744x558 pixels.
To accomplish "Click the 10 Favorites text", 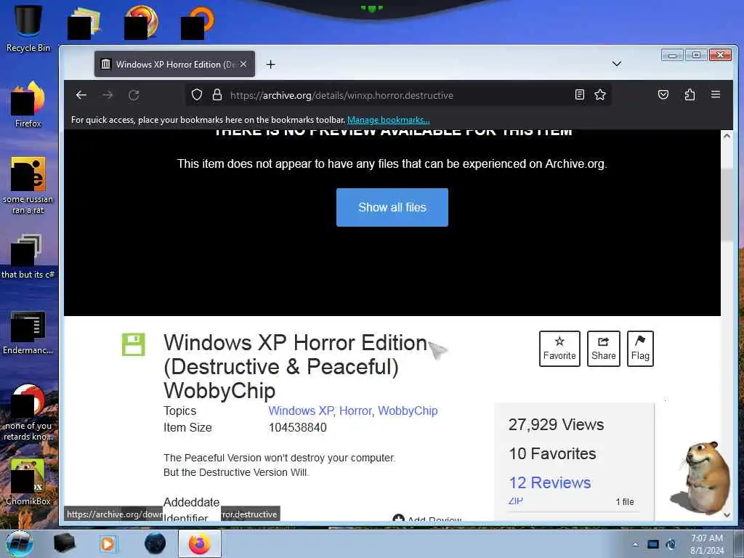I will 552,453.
